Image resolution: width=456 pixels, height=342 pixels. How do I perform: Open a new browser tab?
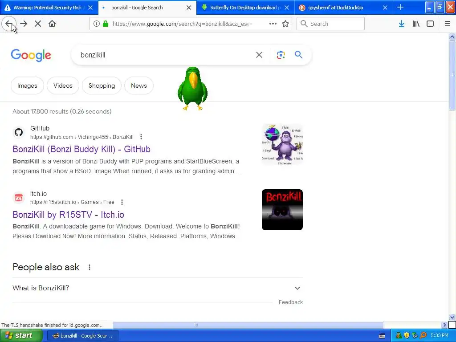[400, 7]
